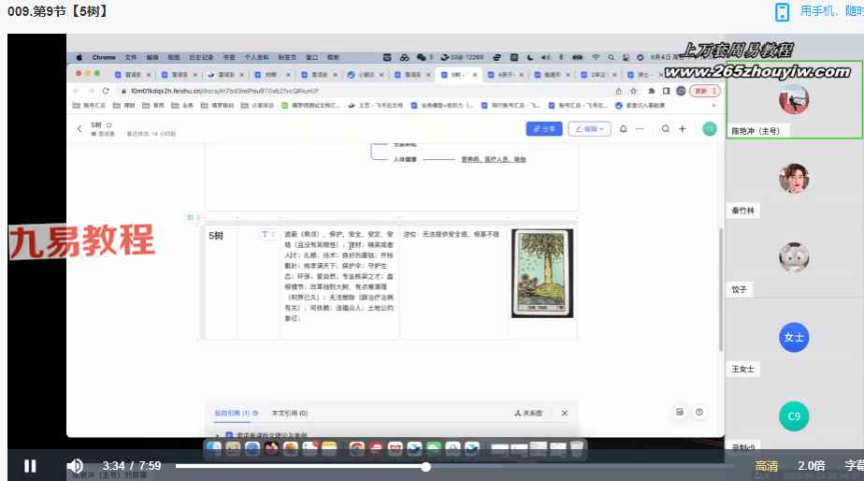
Task: Pause the video playback
Action: pyautogui.click(x=30, y=466)
